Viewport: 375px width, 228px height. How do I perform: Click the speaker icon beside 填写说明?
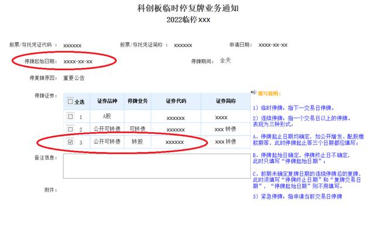click(254, 92)
